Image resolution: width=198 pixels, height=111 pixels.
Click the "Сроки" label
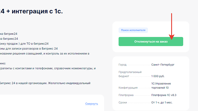[122, 103]
